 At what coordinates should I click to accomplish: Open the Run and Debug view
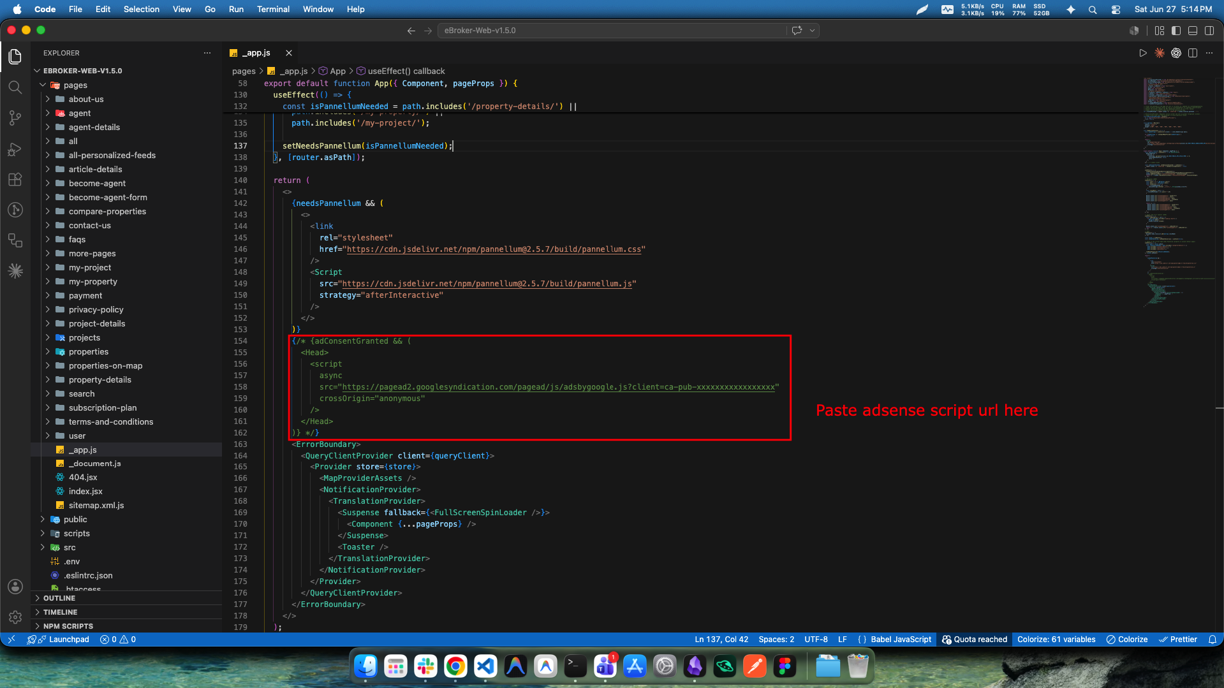tap(15, 149)
